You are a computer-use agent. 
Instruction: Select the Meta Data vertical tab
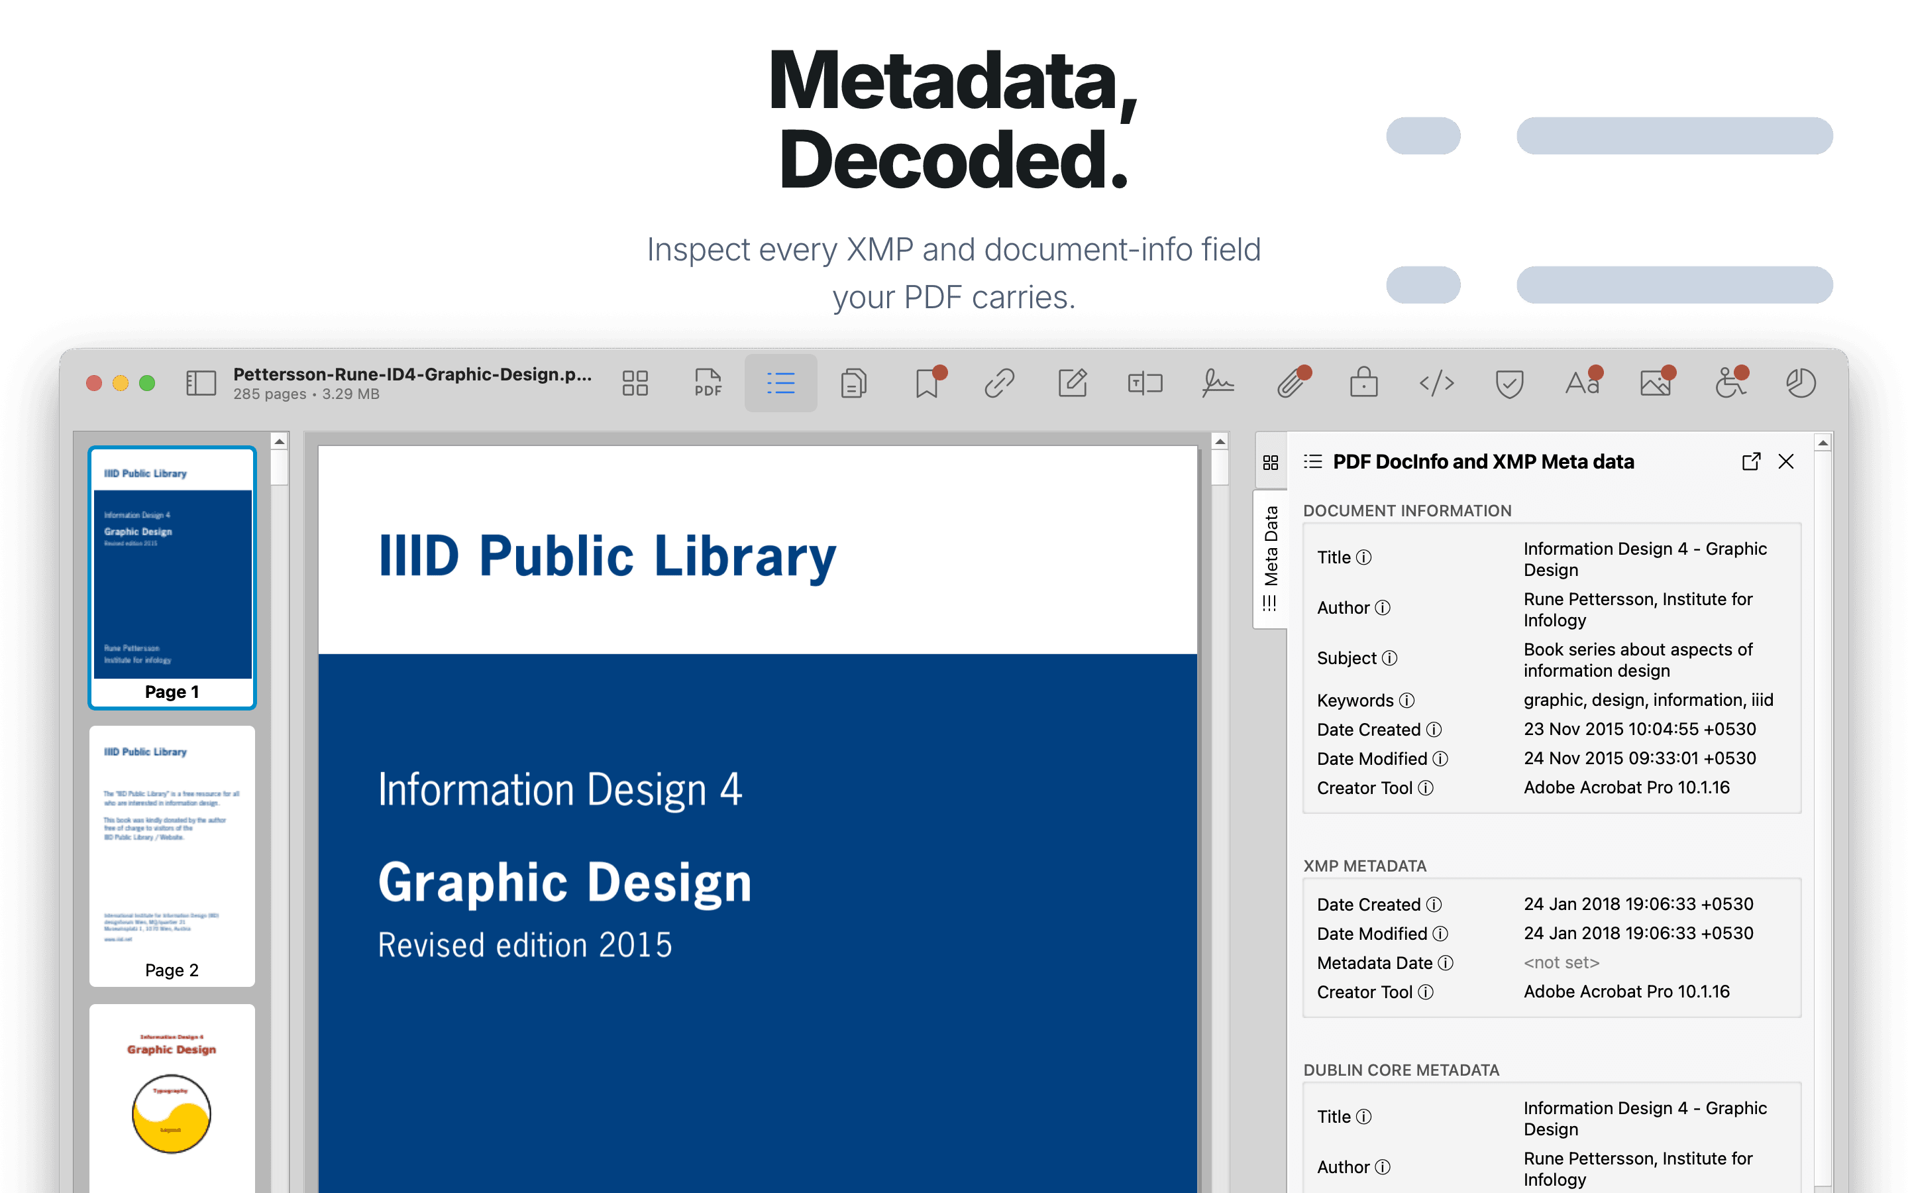click(x=1270, y=559)
